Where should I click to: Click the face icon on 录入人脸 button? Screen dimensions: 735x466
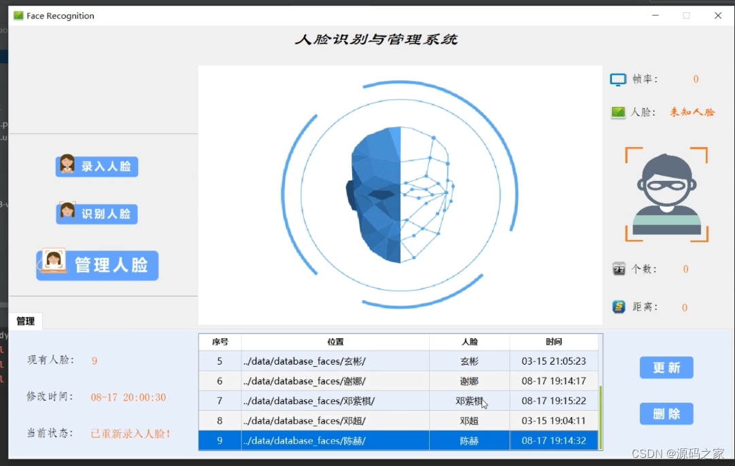click(x=67, y=166)
